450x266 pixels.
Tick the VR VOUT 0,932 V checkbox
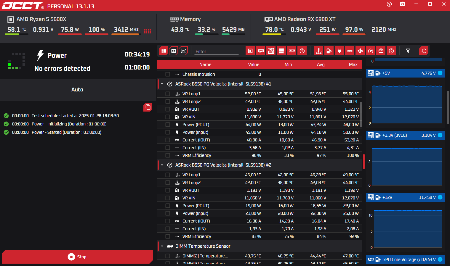168,109
